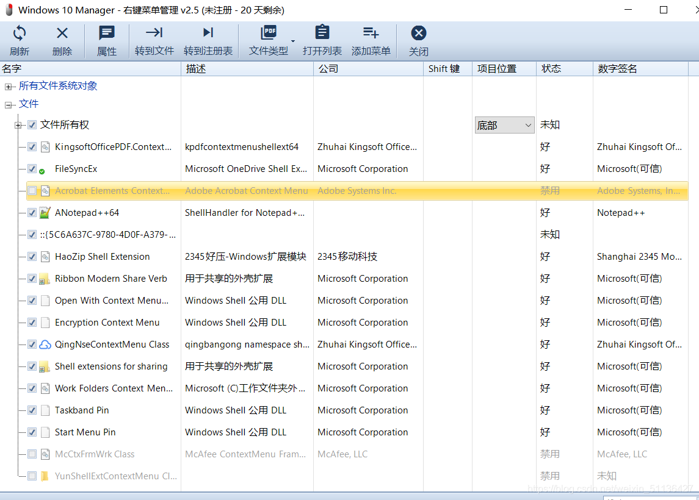Toggle the ::{5C6A637C-9780-4D0F-A379 checkbox
Screen dimensions: 699x500
[32, 234]
